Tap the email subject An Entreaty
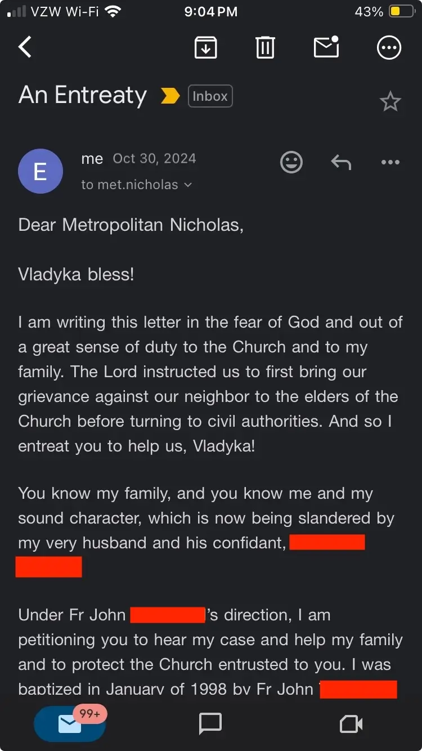 (x=83, y=96)
